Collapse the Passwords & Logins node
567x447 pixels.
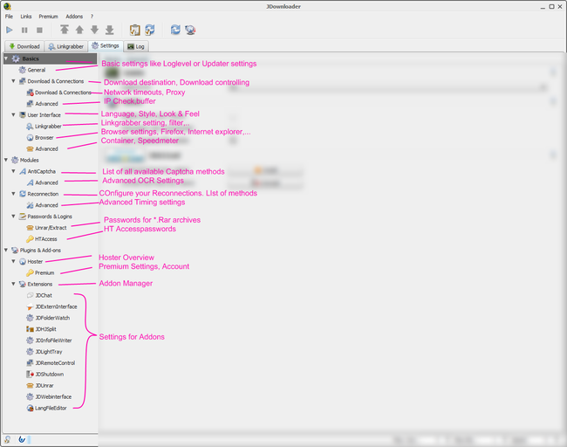click(13, 217)
